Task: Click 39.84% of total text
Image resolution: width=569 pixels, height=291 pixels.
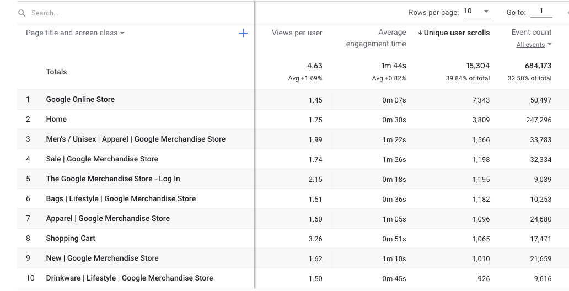Action: pos(468,78)
